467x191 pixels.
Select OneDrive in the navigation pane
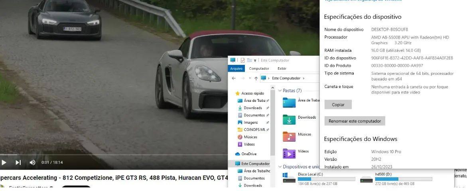point(248,154)
